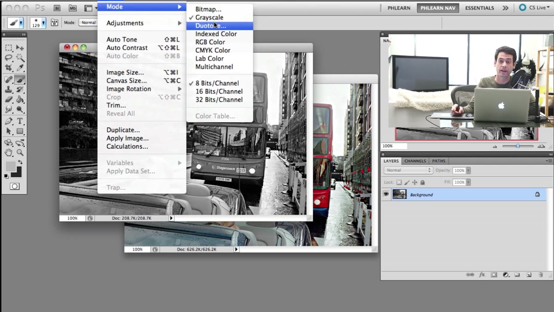The height and width of the screenshot is (312, 554).
Task: Choose 16 Bits/Channel option
Action: [x=219, y=91]
